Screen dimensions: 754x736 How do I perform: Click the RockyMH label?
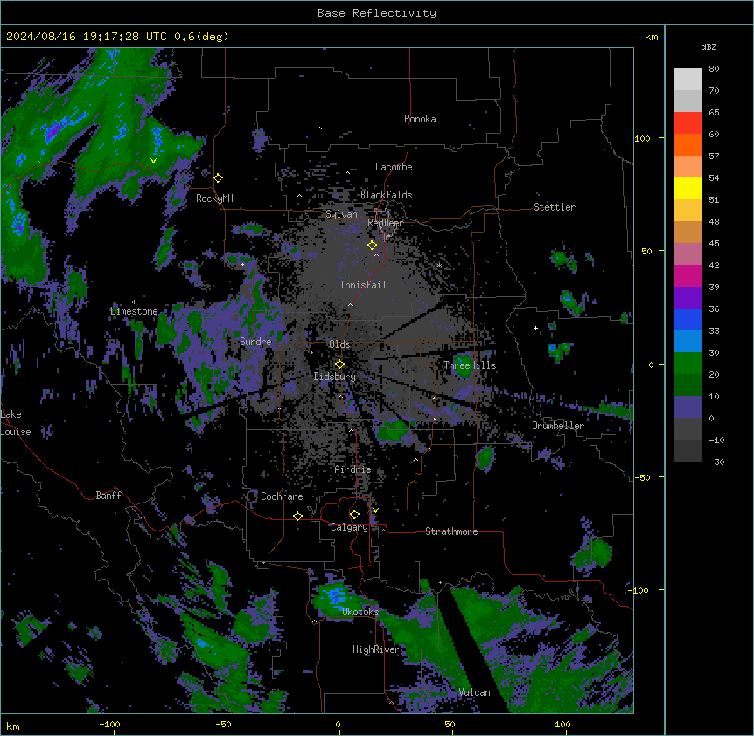214,198
